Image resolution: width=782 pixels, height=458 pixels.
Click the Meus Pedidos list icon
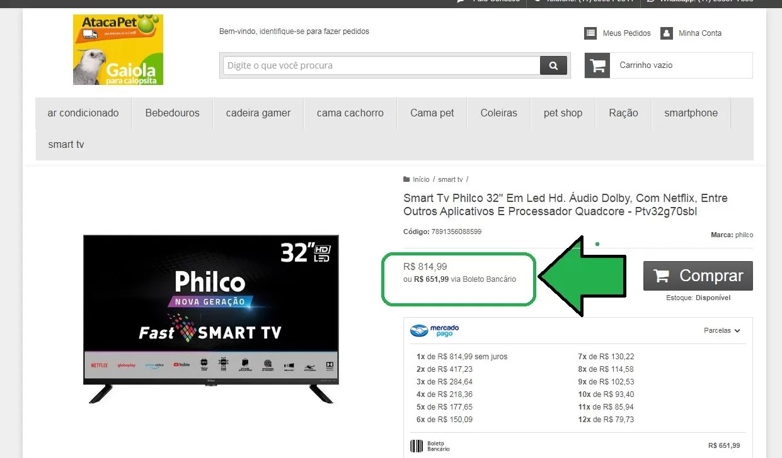point(590,33)
